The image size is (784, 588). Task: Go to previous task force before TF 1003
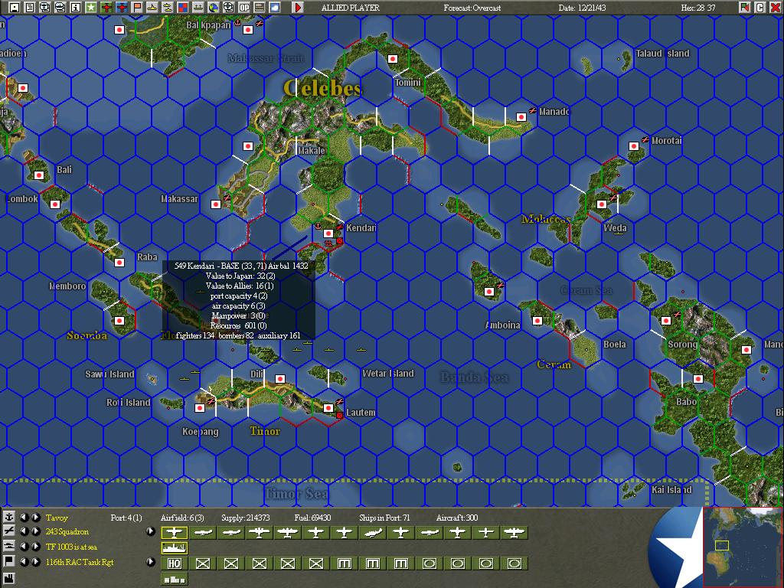24,547
